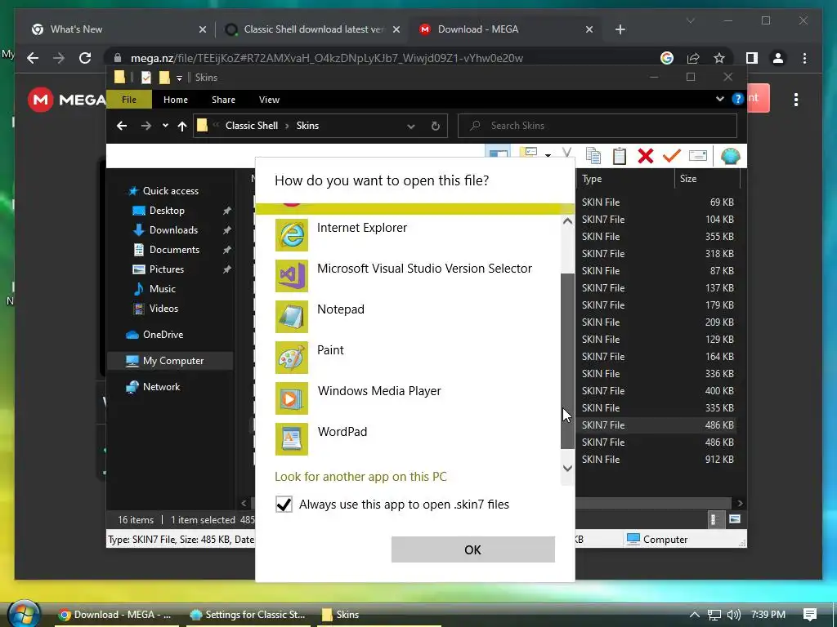Click the orange checkmark Properties icon
The image size is (837, 627).
coord(672,156)
